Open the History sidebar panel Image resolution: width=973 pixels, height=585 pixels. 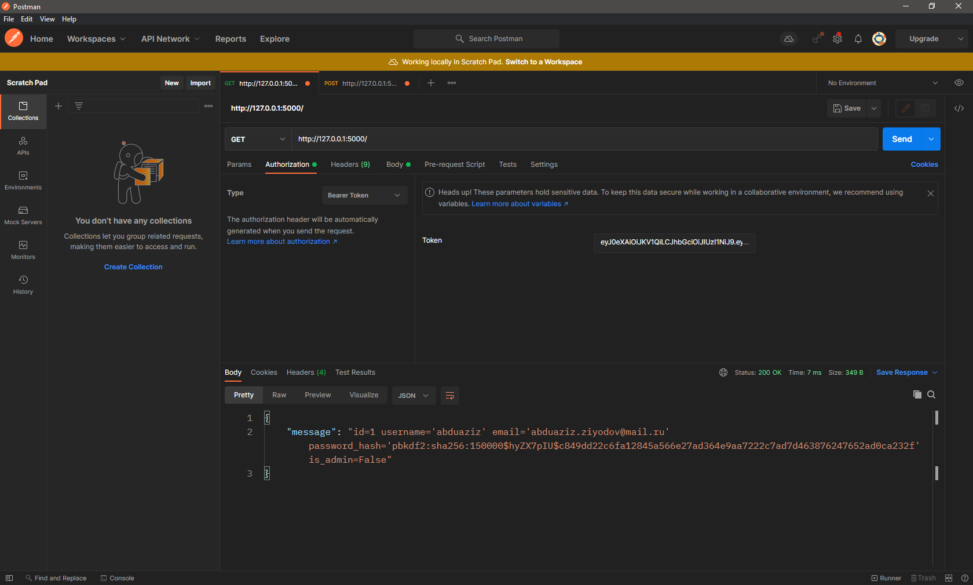tap(23, 285)
